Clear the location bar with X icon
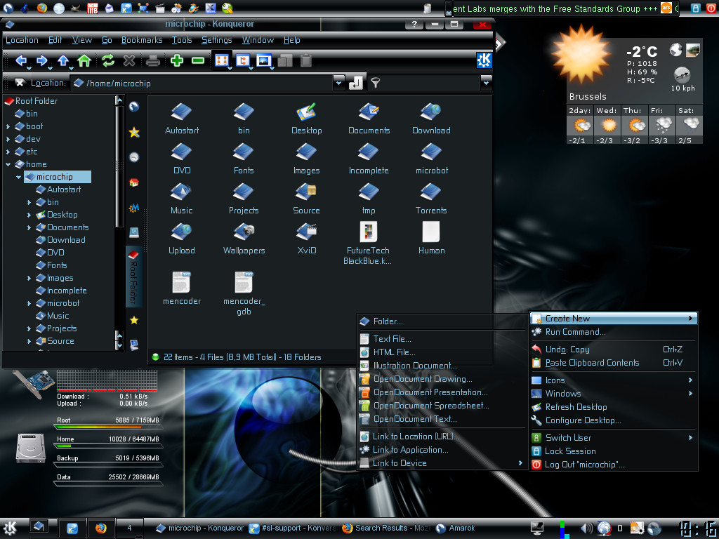The image size is (719, 539). click(x=20, y=83)
